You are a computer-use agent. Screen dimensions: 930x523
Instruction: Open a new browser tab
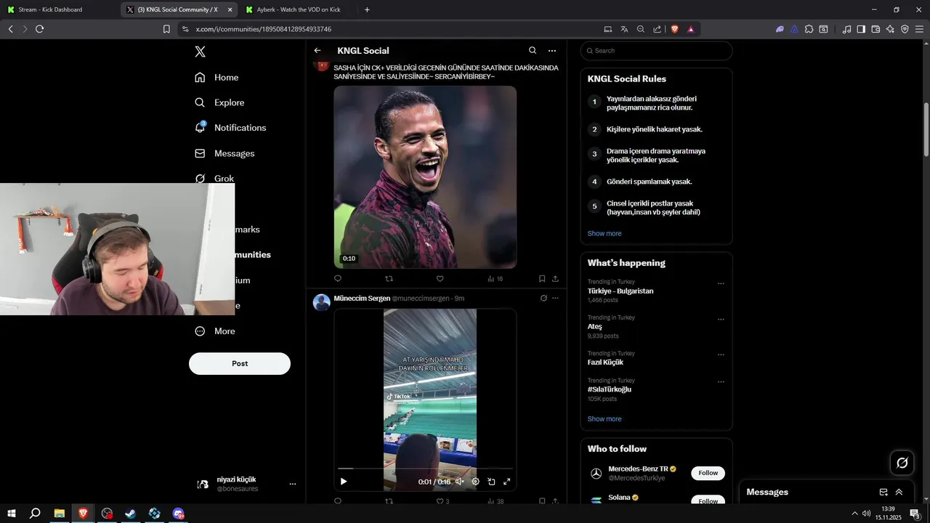(x=367, y=9)
